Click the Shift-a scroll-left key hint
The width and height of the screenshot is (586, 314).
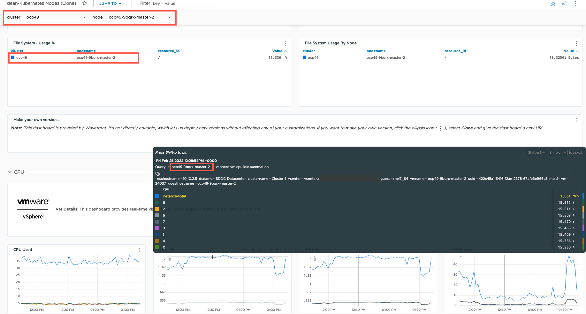pyautogui.click(x=536, y=153)
